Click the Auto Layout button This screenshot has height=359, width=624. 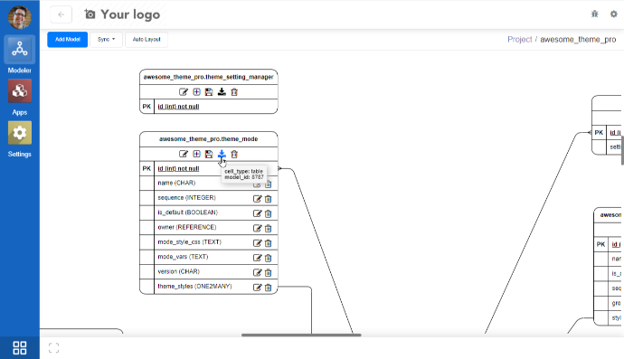coord(147,40)
